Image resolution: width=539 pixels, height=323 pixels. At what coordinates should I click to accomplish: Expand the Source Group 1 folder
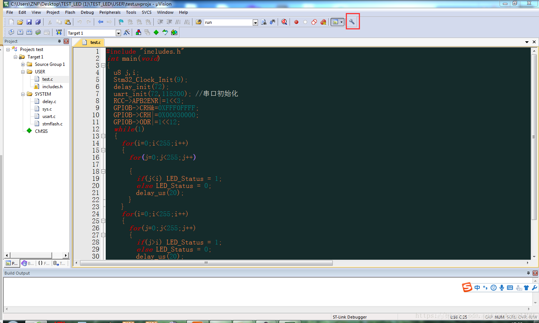tap(23, 64)
